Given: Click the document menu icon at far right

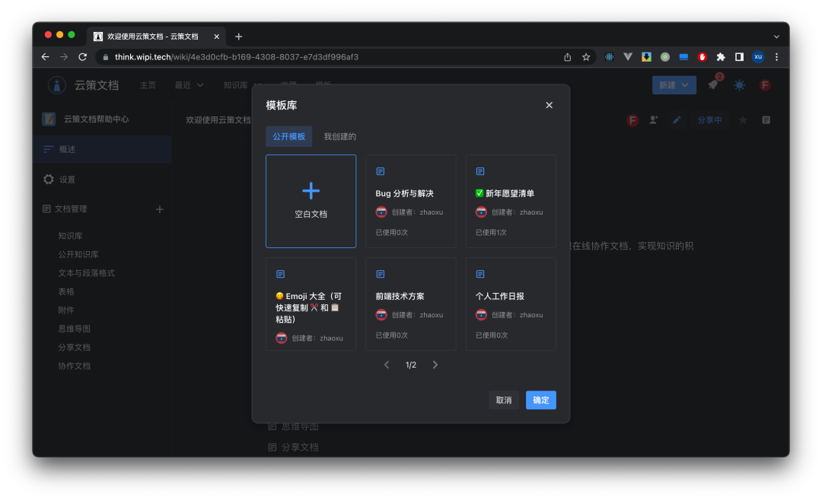Looking at the screenshot, I should coord(766,120).
